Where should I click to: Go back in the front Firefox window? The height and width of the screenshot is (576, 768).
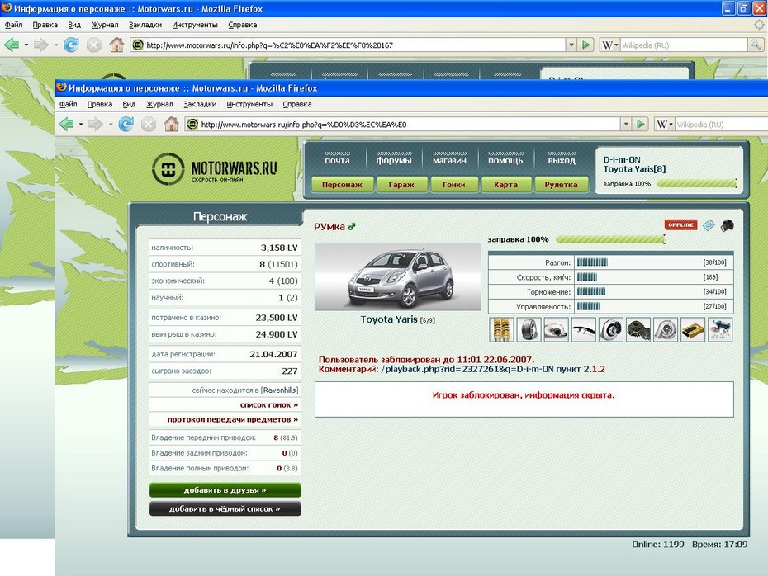[x=66, y=125]
